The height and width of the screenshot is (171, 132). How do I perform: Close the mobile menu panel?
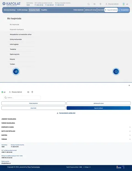tap(129, 85)
